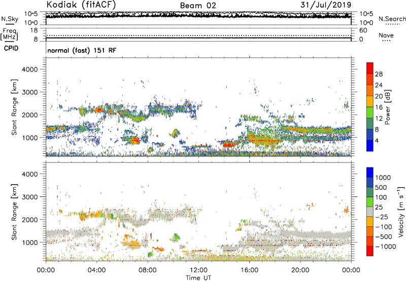Click the red high-power echo near 14:00
Image resolution: width=406 pixels, height=281 pixels.
point(229,145)
